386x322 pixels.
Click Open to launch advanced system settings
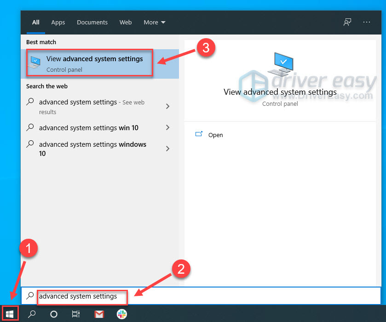point(216,134)
